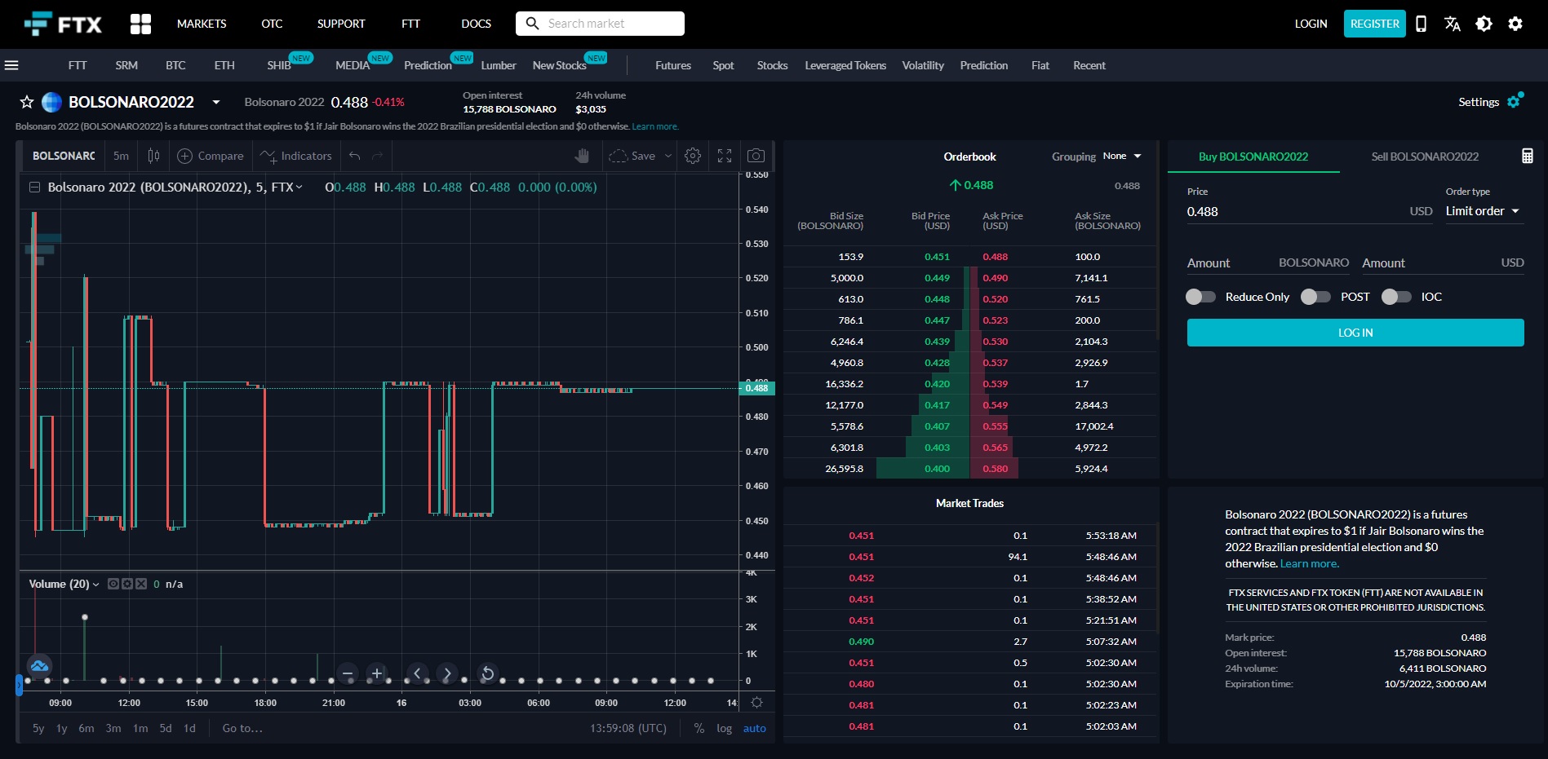Click Go to... date button
The width and height of the screenshot is (1548, 759).
[x=242, y=729]
